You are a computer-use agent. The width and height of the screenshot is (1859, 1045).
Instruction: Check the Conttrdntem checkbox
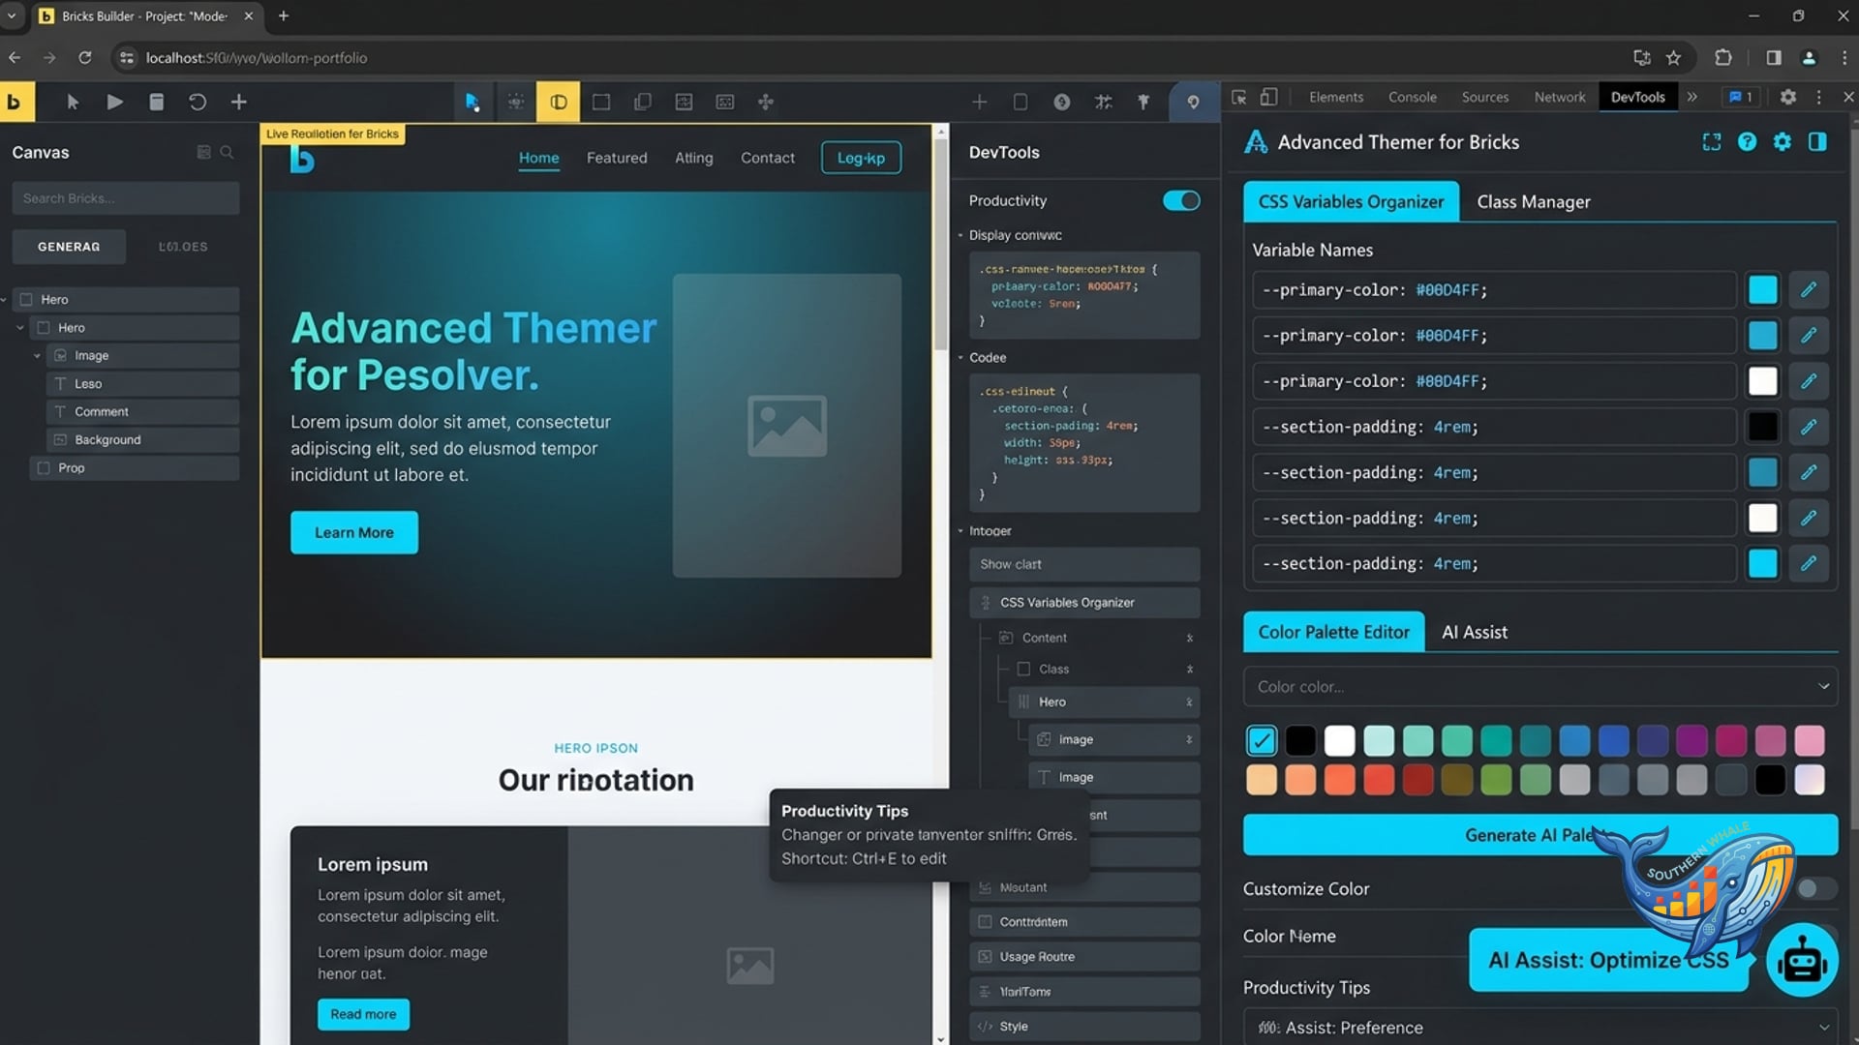pyautogui.click(x=986, y=922)
